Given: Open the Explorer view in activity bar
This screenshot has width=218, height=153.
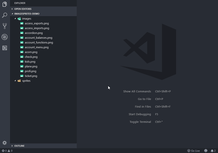Looking at the screenshot, I should click(4, 4).
